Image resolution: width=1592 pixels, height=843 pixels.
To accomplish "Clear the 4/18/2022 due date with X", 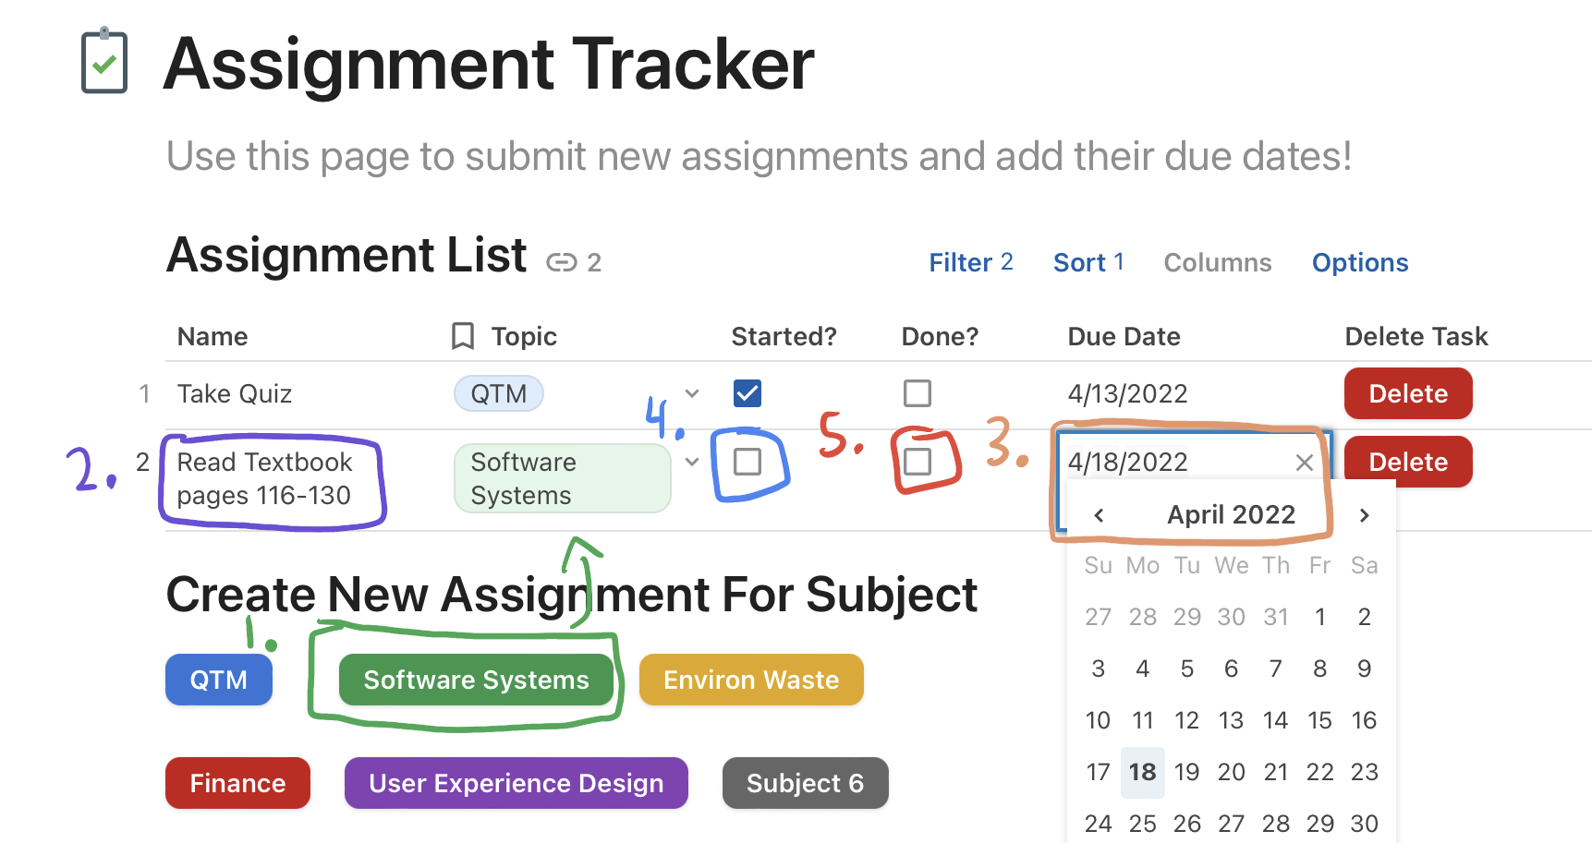I will (x=1304, y=463).
